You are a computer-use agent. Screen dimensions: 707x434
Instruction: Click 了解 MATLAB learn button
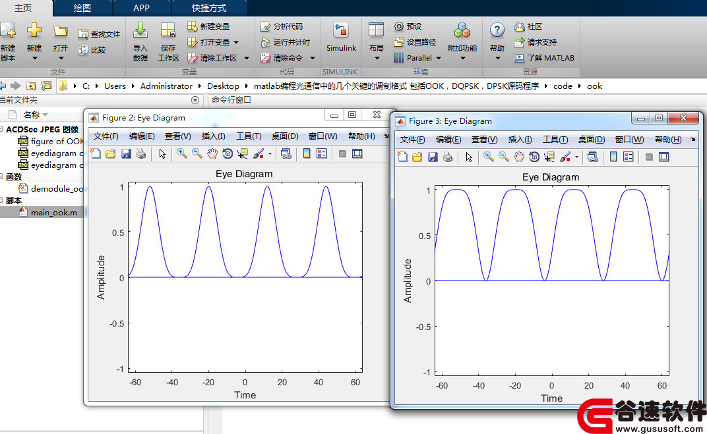545,58
